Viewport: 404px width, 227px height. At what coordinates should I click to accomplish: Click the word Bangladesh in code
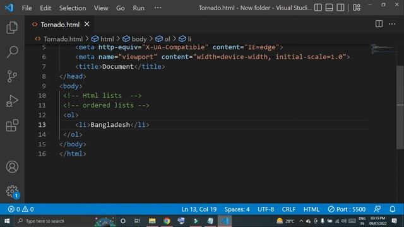coord(110,125)
